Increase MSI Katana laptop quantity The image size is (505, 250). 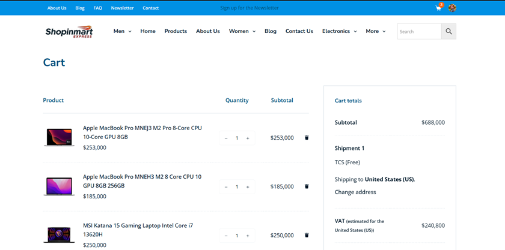click(x=247, y=236)
